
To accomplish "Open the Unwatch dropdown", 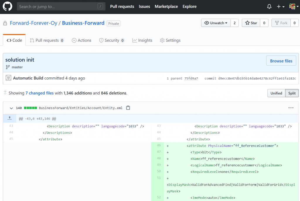I will [216, 23].
